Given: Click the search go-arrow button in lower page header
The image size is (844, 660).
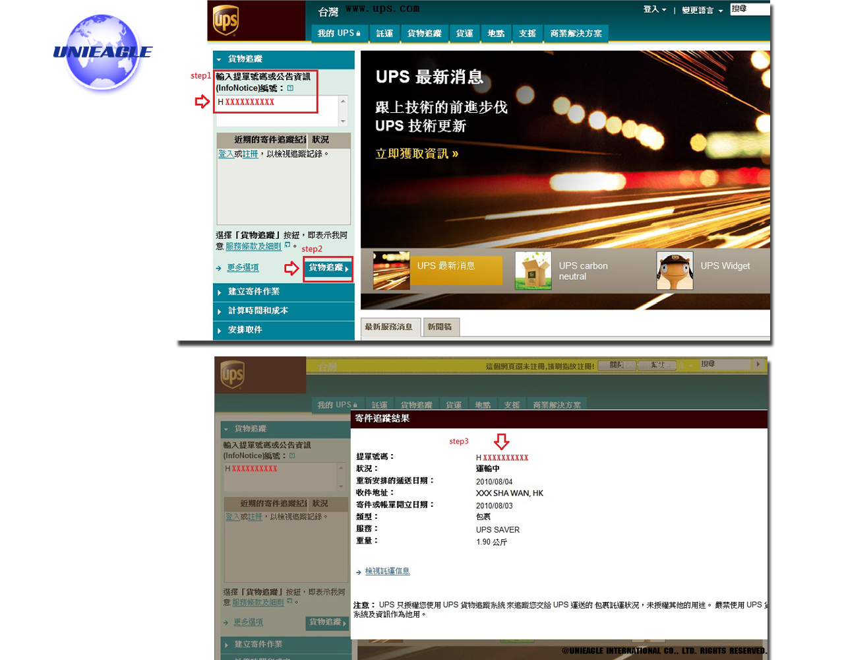Looking at the screenshot, I should click(758, 364).
